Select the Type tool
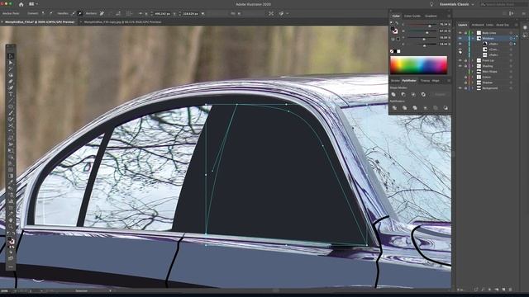Screen dimensions: 529x297 [11, 94]
